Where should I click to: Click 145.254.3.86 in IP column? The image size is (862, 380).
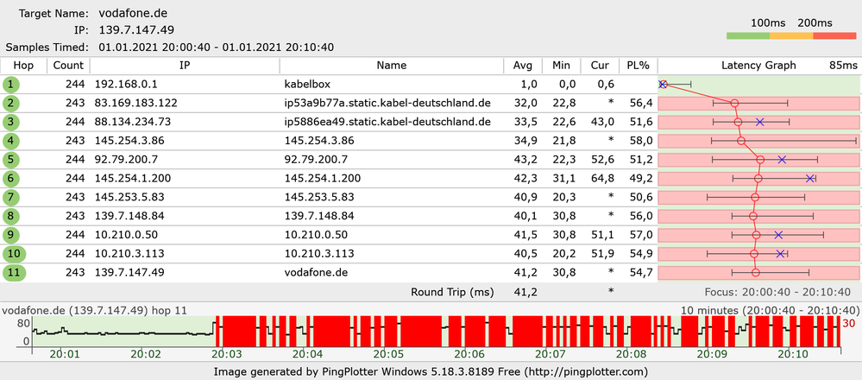(129, 141)
